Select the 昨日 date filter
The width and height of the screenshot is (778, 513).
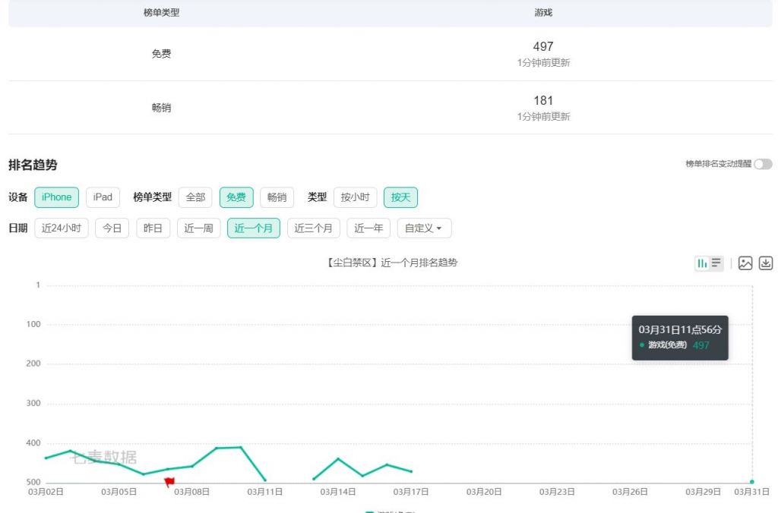point(152,227)
